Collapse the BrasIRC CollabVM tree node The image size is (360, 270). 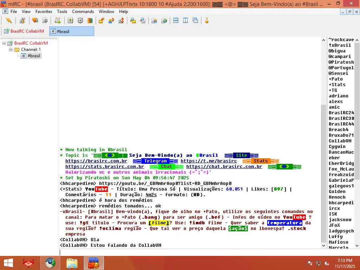pyautogui.click(x=4, y=43)
